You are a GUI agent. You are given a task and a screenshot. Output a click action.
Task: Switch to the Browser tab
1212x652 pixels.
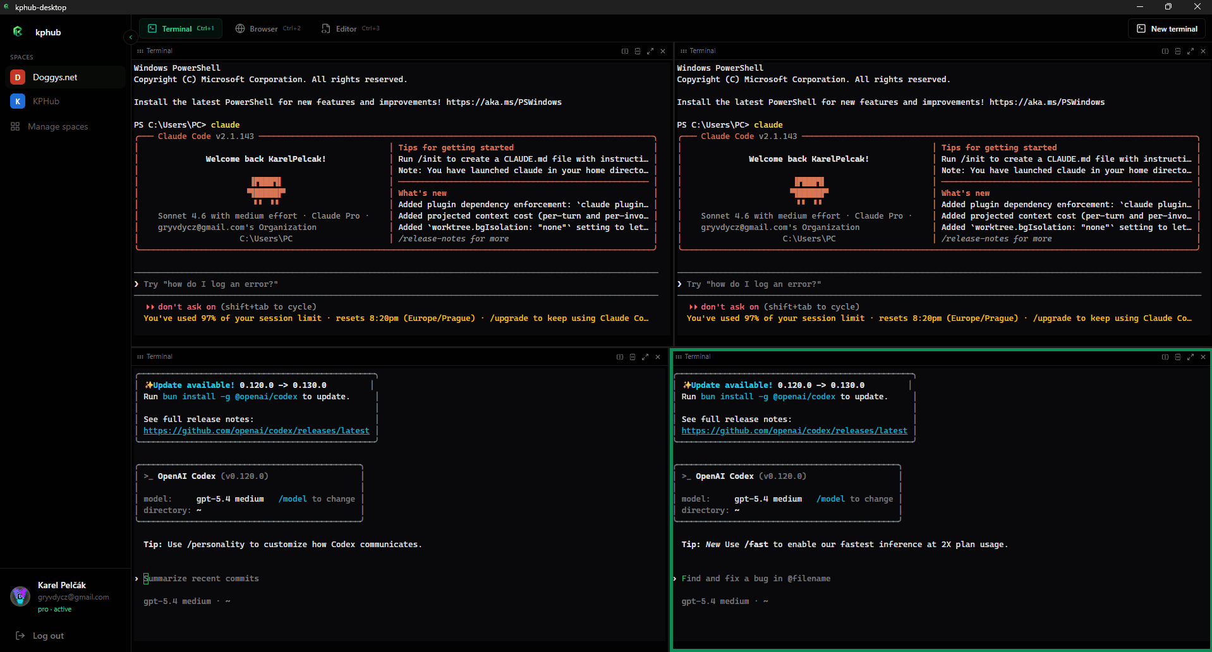click(x=268, y=28)
